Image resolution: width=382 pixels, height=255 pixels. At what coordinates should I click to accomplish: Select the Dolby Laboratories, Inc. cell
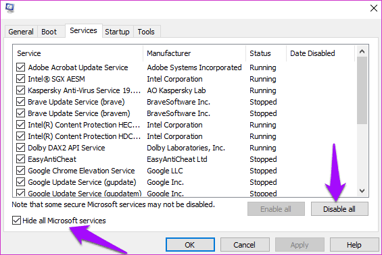pyautogui.click(x=186, y=148)
